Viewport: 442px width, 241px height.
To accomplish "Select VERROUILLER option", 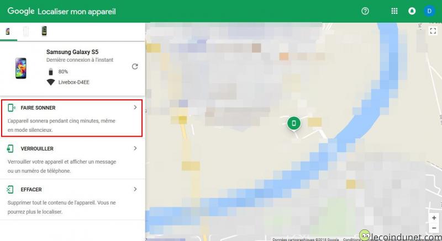I will click(x=37, y=148).
